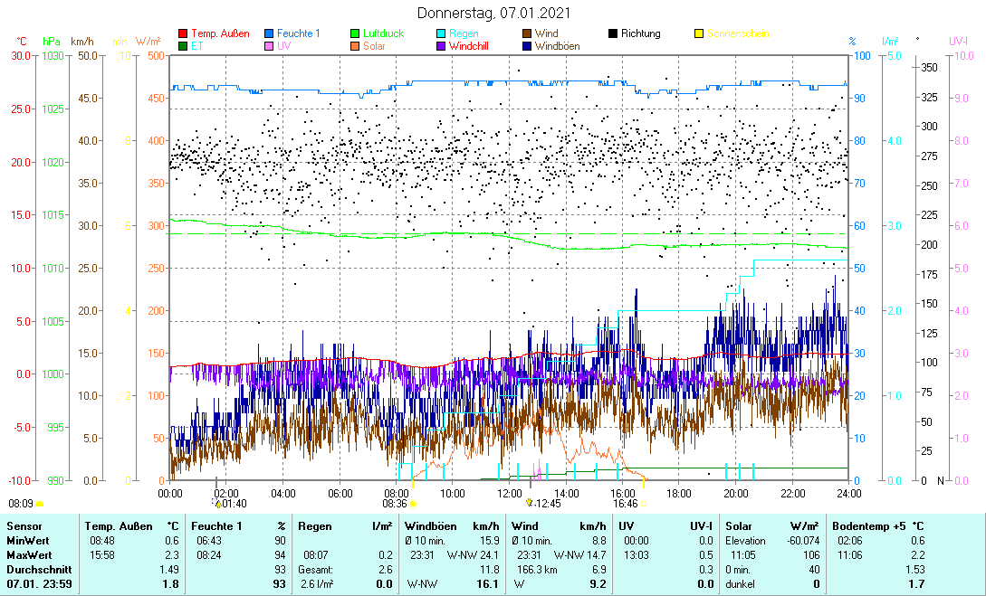Click the yellow Sonnenschein legend square
Image resolution: width=986 pixels, height=596 pixels.
[x=699, y=33]
